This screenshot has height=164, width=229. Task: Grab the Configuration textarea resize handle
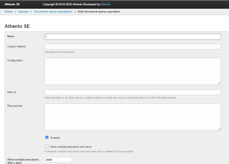pos(219,83)
